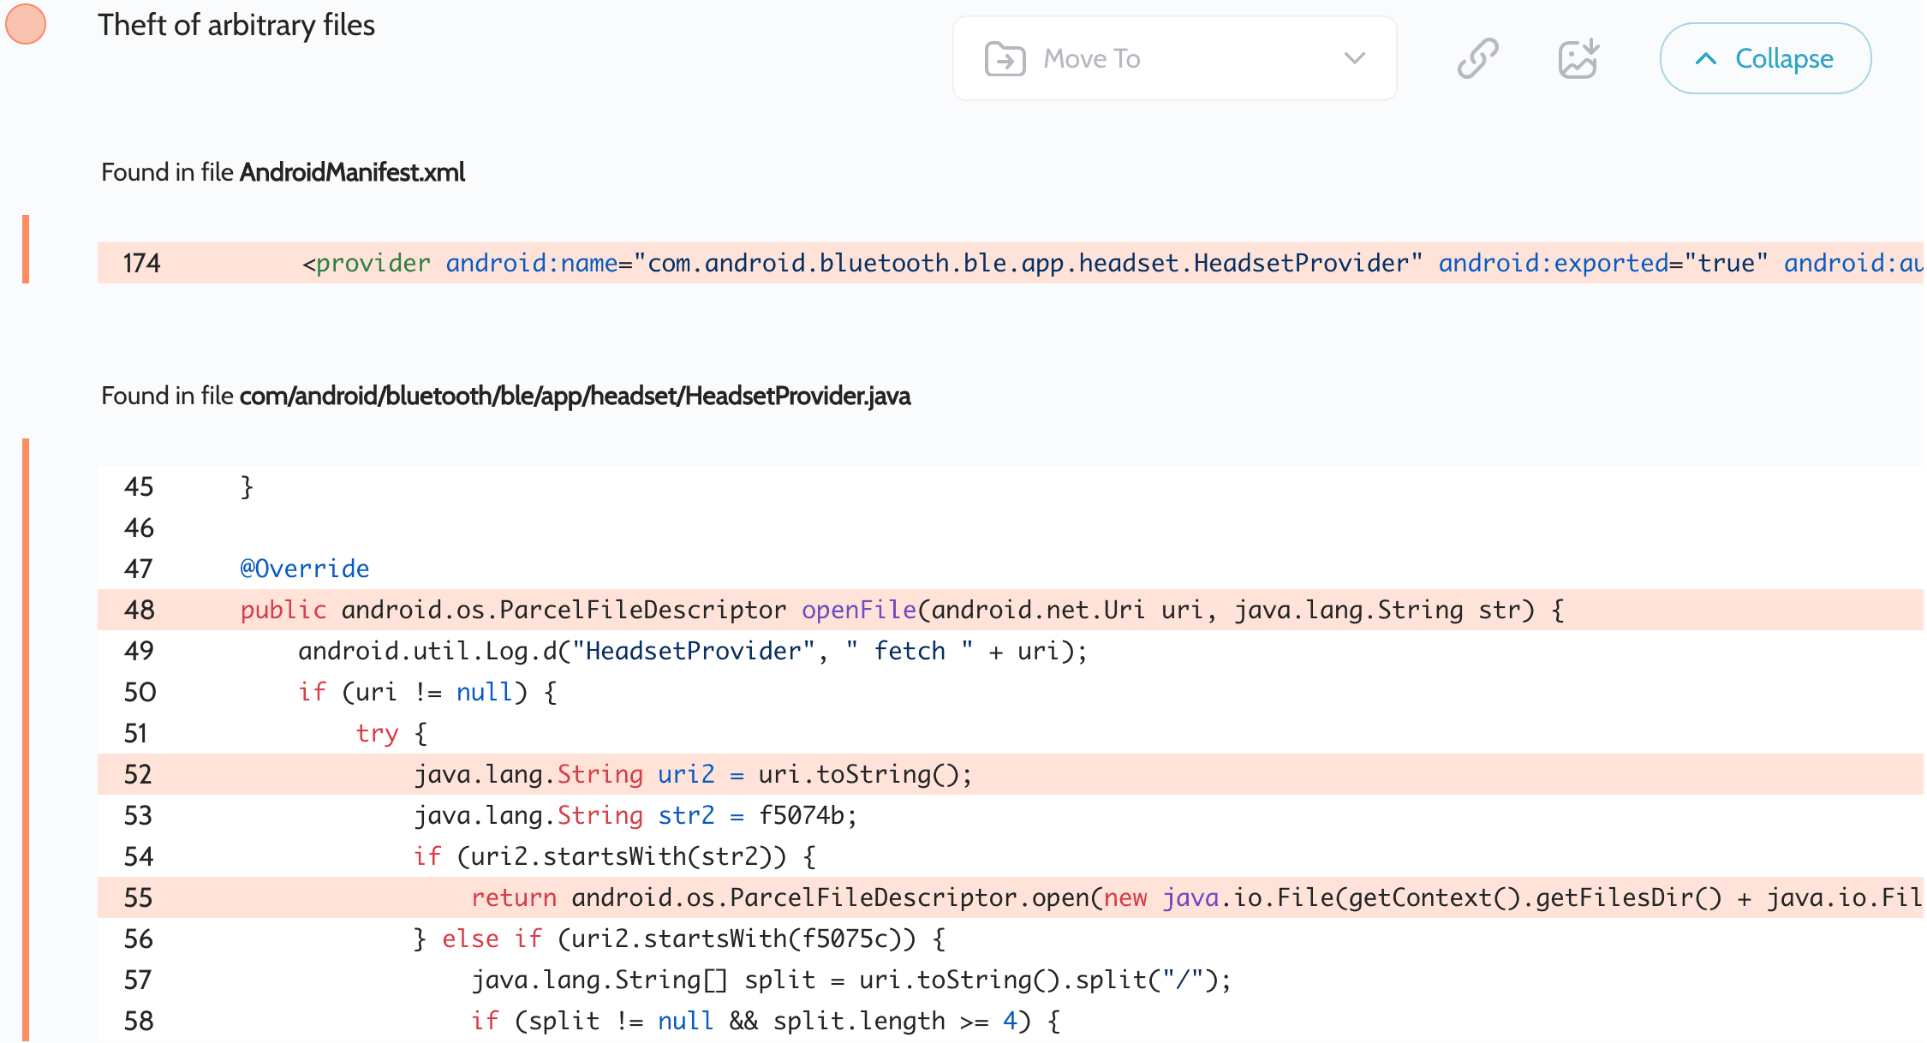Click the orange severity circle indicator

point(26,24)
